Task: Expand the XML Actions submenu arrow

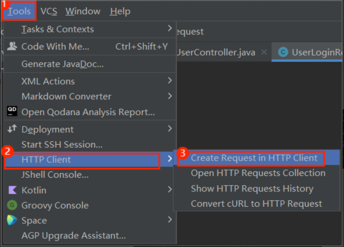Action: coord(170,81)
